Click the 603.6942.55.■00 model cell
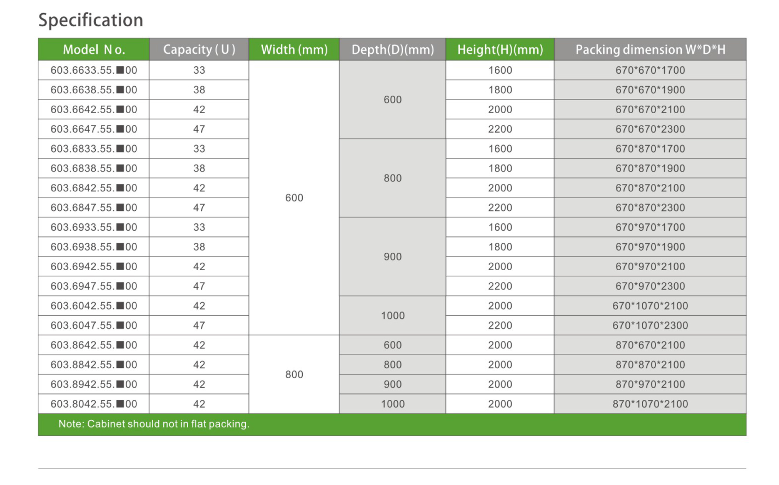Viewport: 779px width, 485px height. (94, 267)
